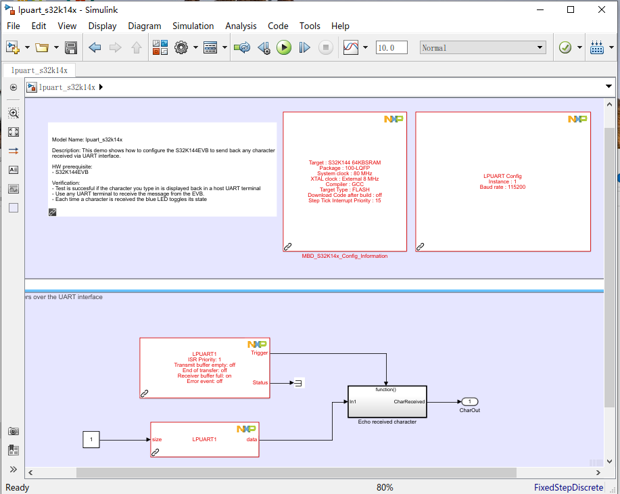Open the Model Configuration dropdown arrow
This screenshot has width=620, height=494.
(x=195, y=47)
